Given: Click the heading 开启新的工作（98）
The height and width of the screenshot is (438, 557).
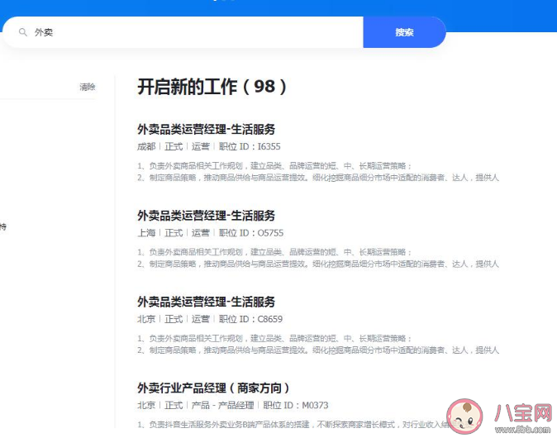Looking at the screenshot, I should pyautogui.click(x=212, y=87).
